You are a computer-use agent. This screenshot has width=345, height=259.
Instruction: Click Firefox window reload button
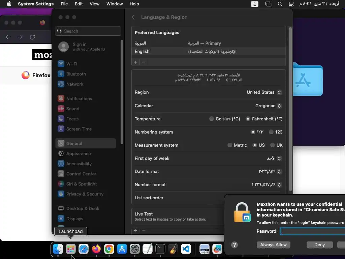[x=32, y=37]
